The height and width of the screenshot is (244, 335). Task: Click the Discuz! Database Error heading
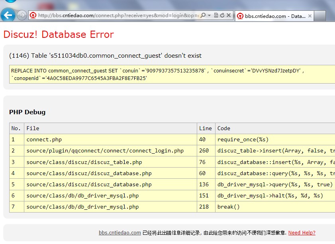coord(59,34)
